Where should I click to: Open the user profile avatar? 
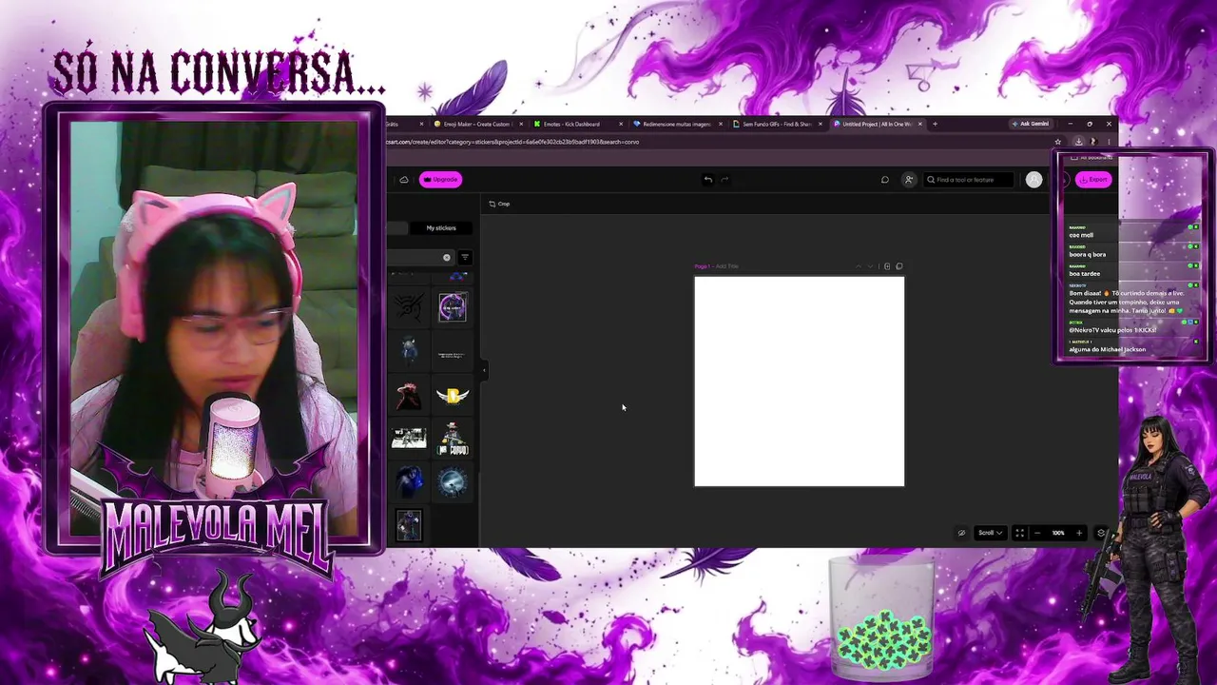coord(1033,179)
